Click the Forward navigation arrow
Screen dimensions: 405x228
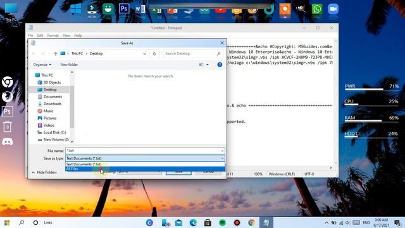coord(42,53)
